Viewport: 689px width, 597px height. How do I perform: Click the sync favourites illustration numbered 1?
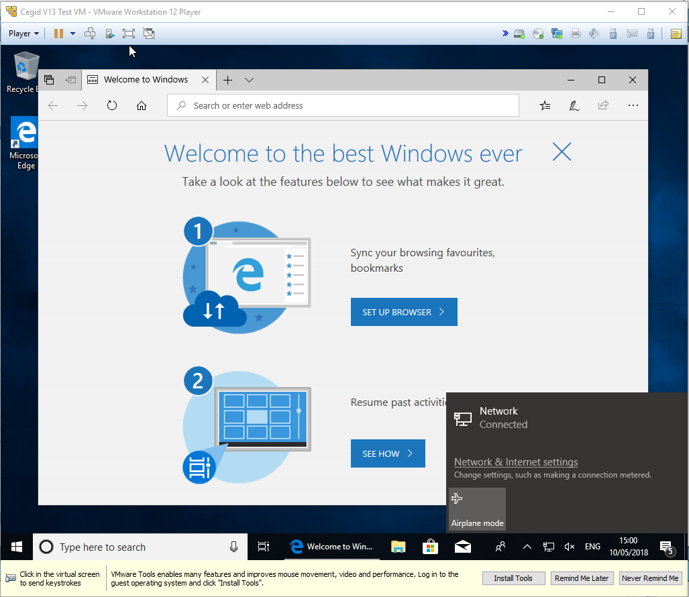coord(247,276)
